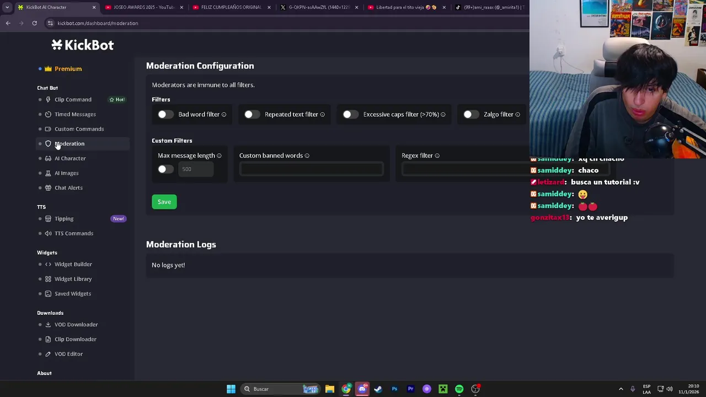Enable the Max message length toggle
This screenshot has width=706, height=397.
(165, 169)
